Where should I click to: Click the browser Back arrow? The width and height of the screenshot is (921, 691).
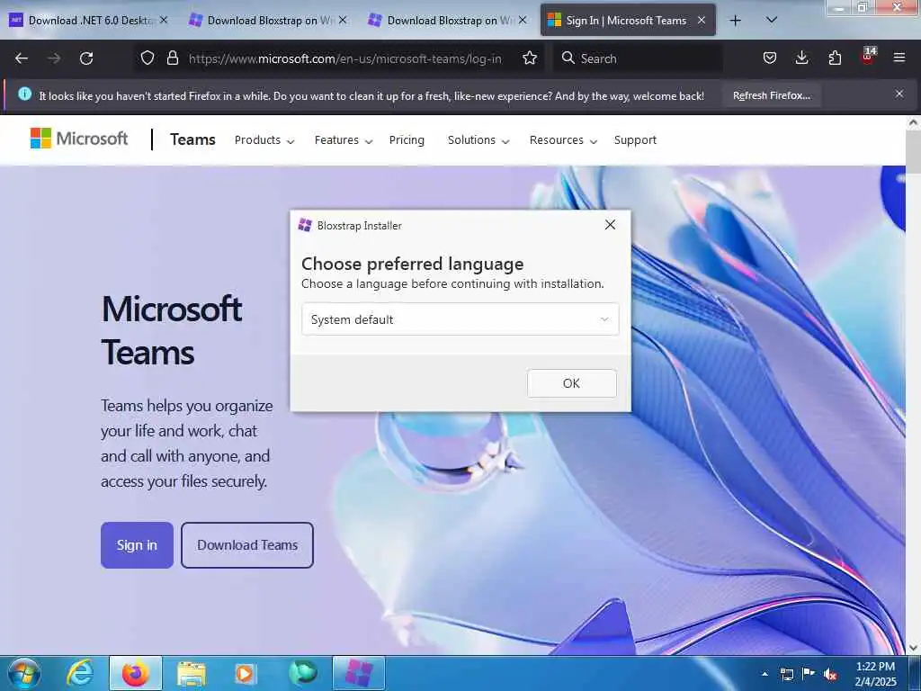click(22, 58)
